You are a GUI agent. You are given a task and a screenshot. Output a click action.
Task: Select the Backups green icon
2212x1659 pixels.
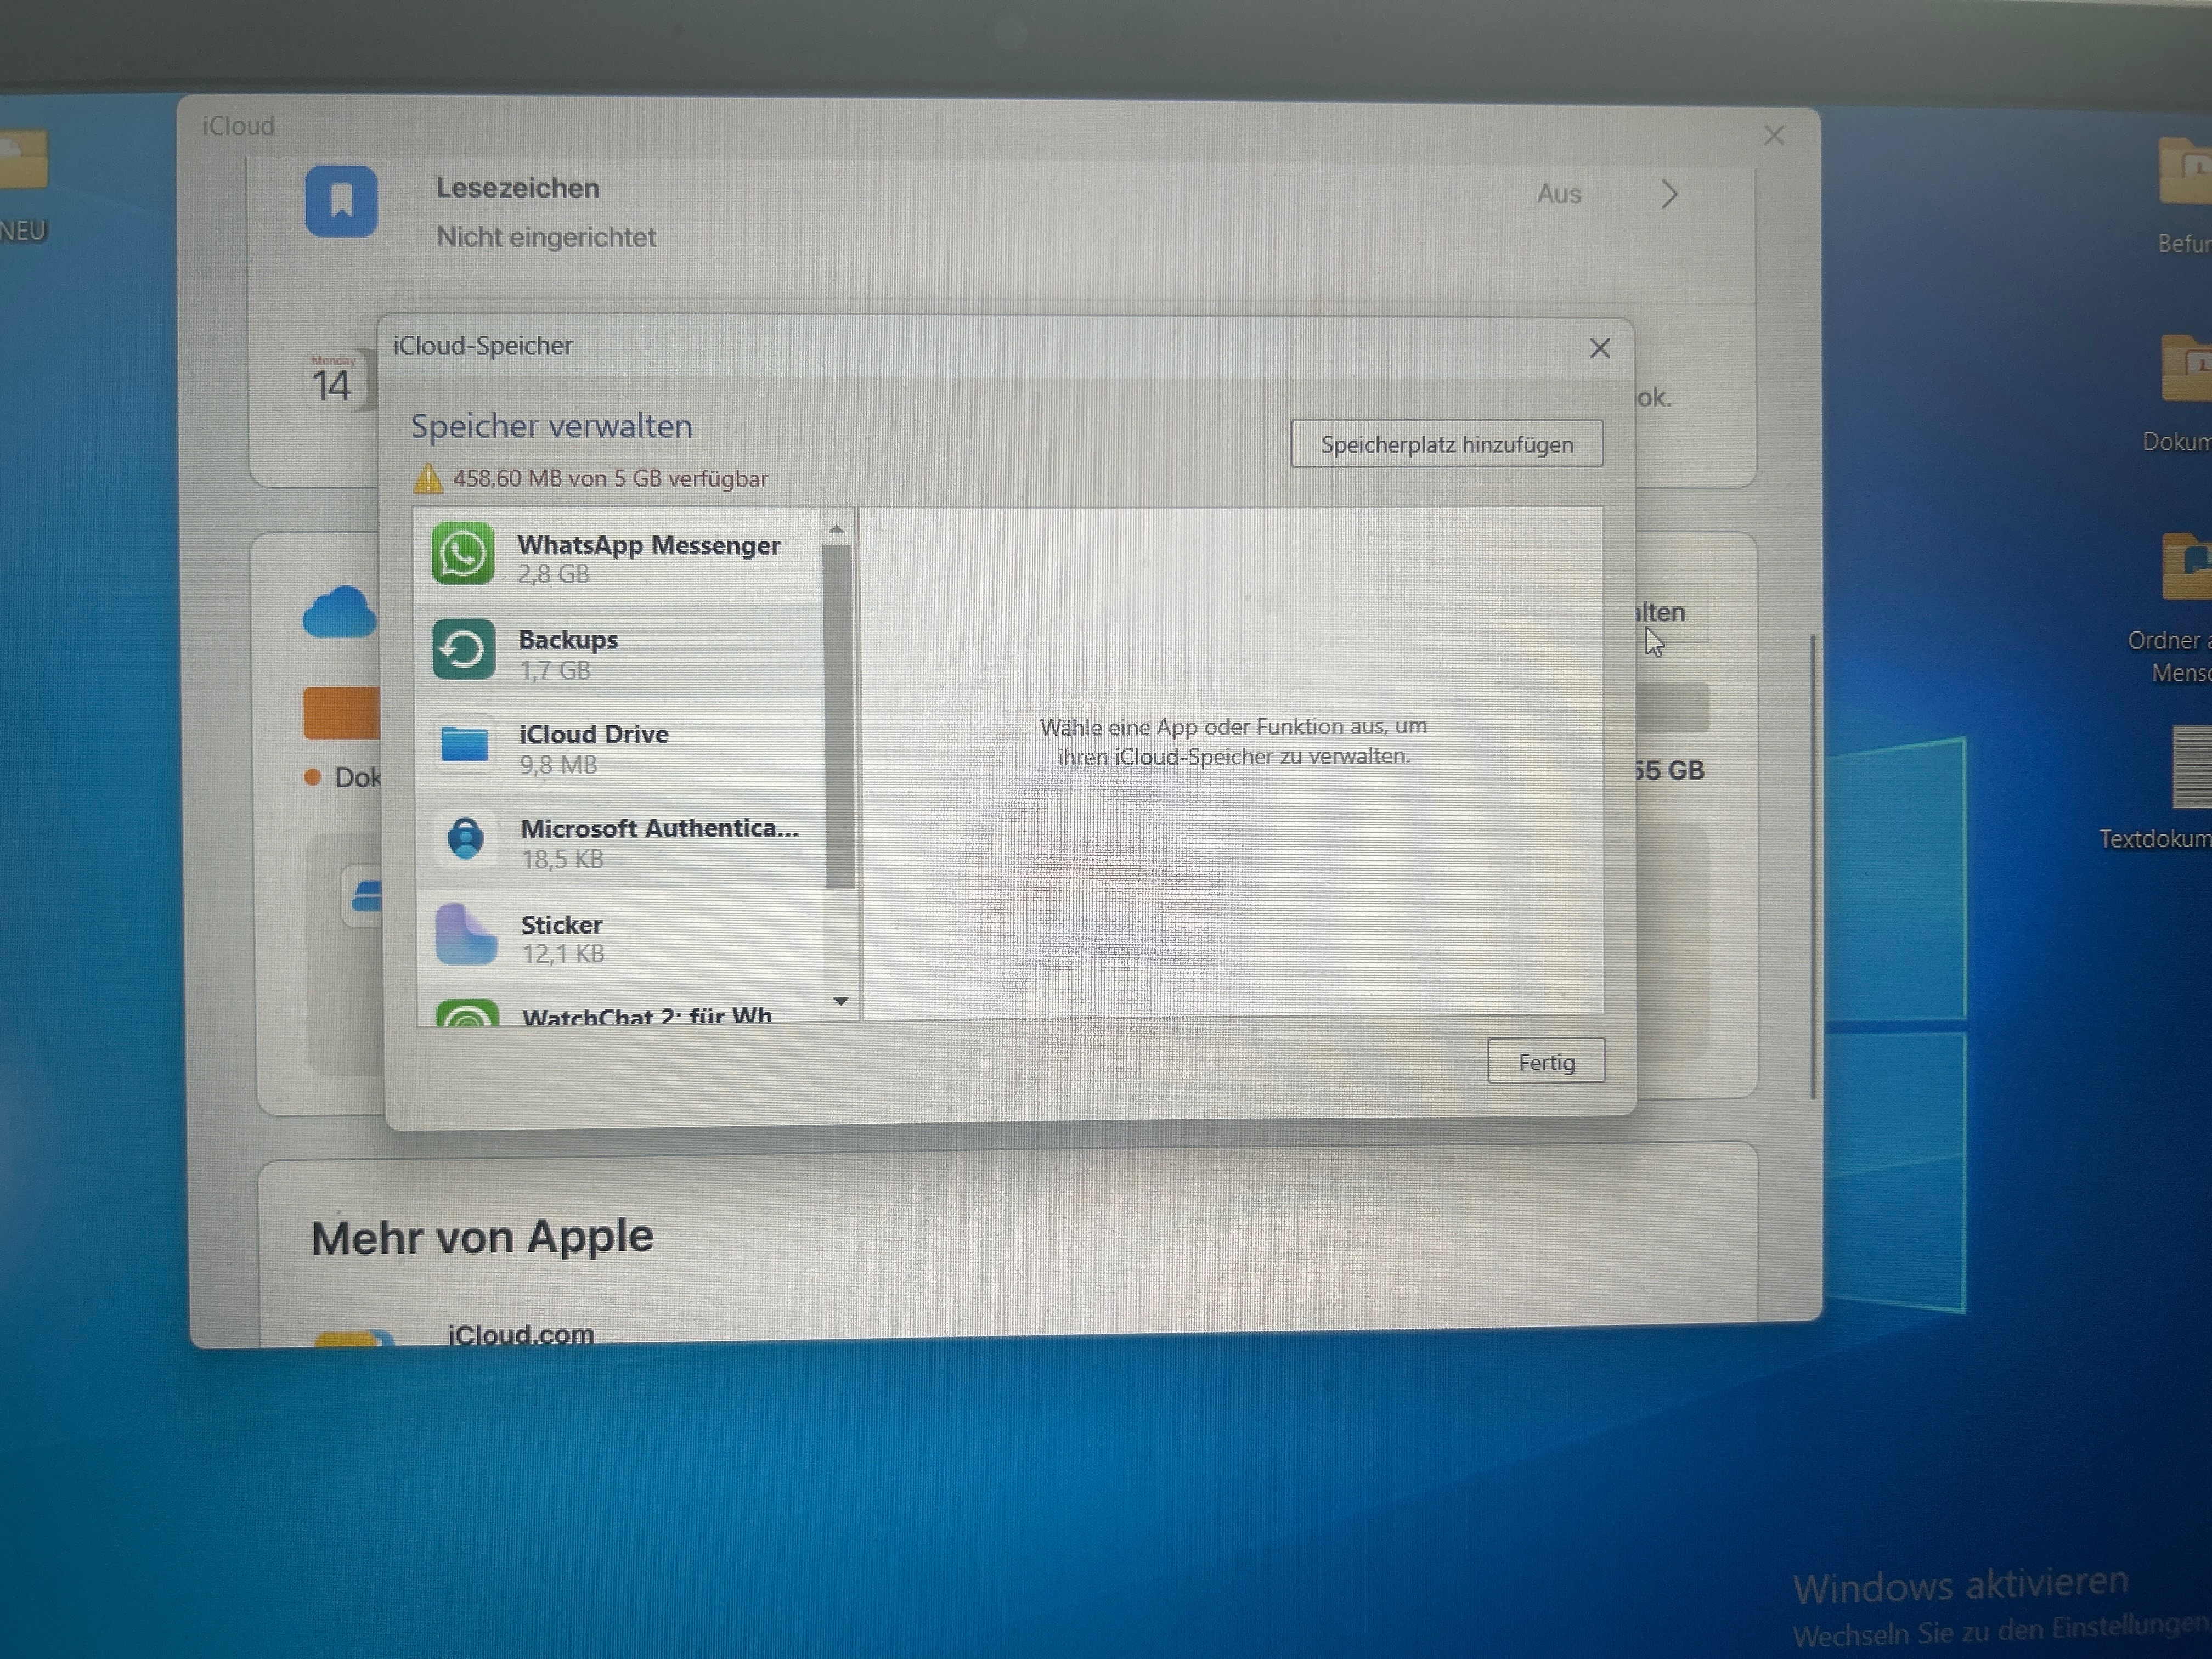464,650
